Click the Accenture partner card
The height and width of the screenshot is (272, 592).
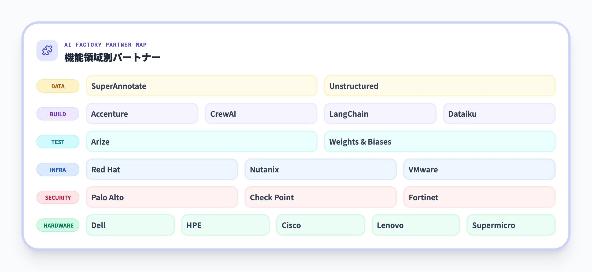click(142, 114)
